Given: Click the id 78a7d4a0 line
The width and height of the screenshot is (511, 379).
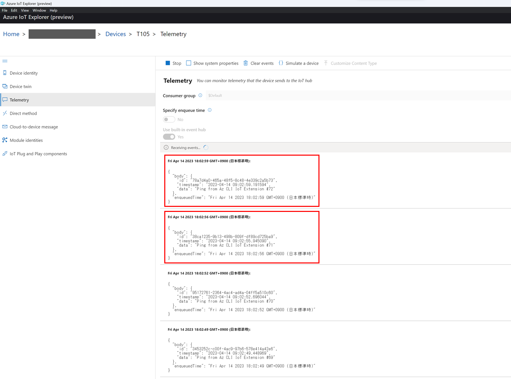Looking at the screenshot, I should coord(228,181).
